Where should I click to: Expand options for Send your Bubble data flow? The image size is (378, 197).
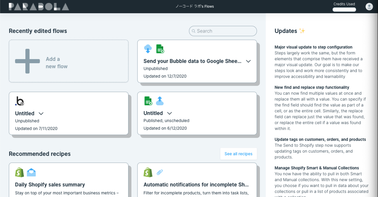[248, 61]
